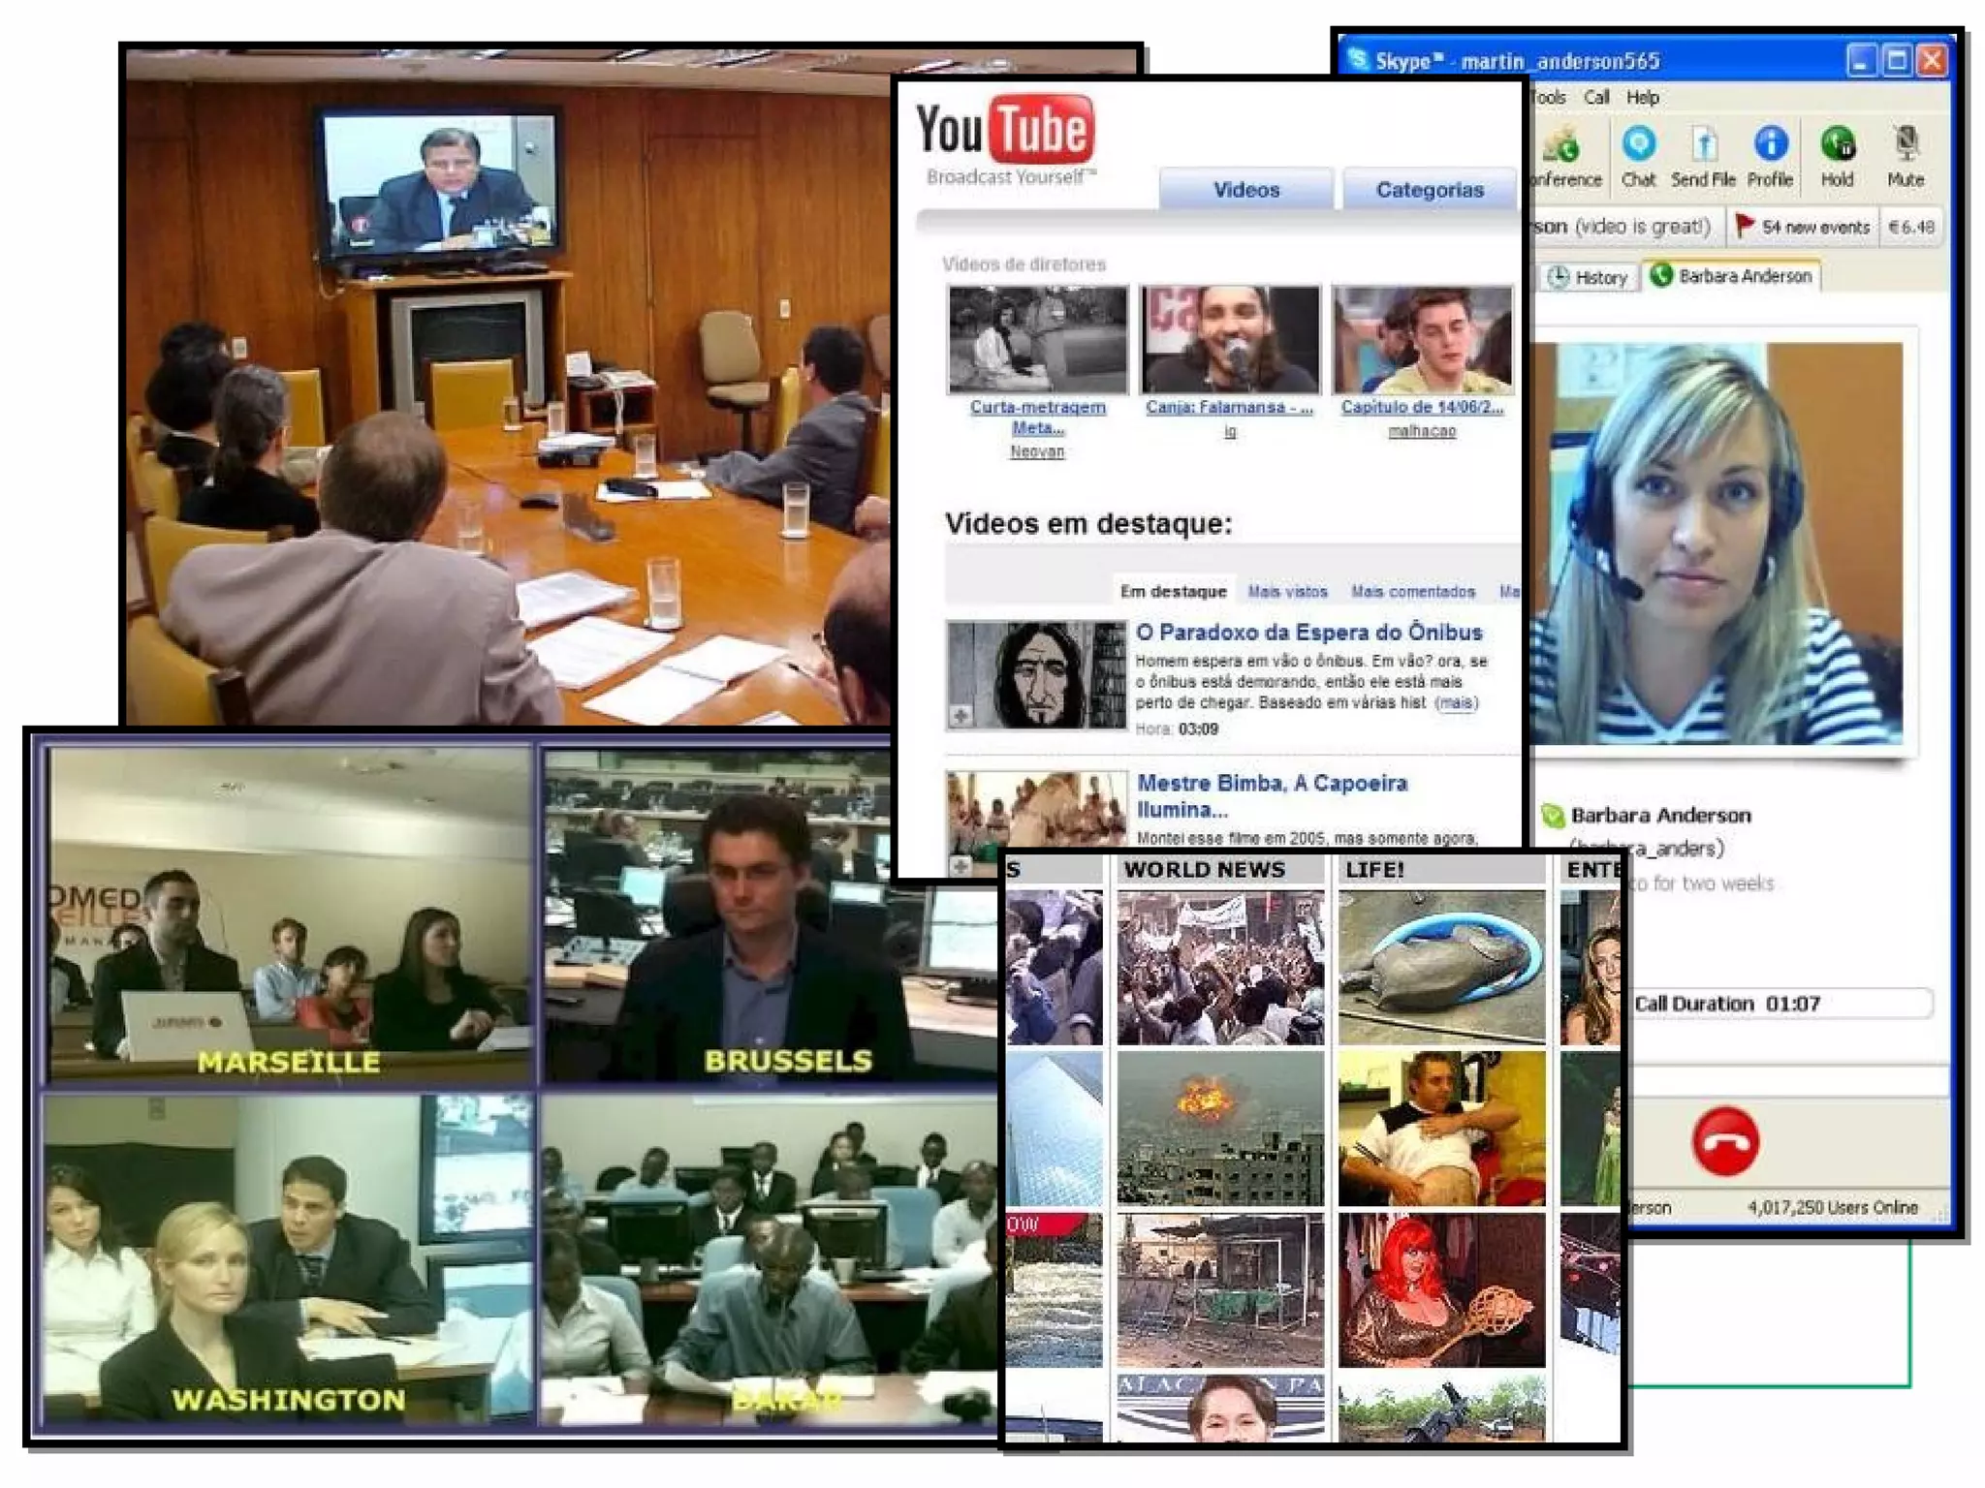Screen dimensions: 1985x1488
Task: Open the Call menu in Skype
Action: (1596, 98)
